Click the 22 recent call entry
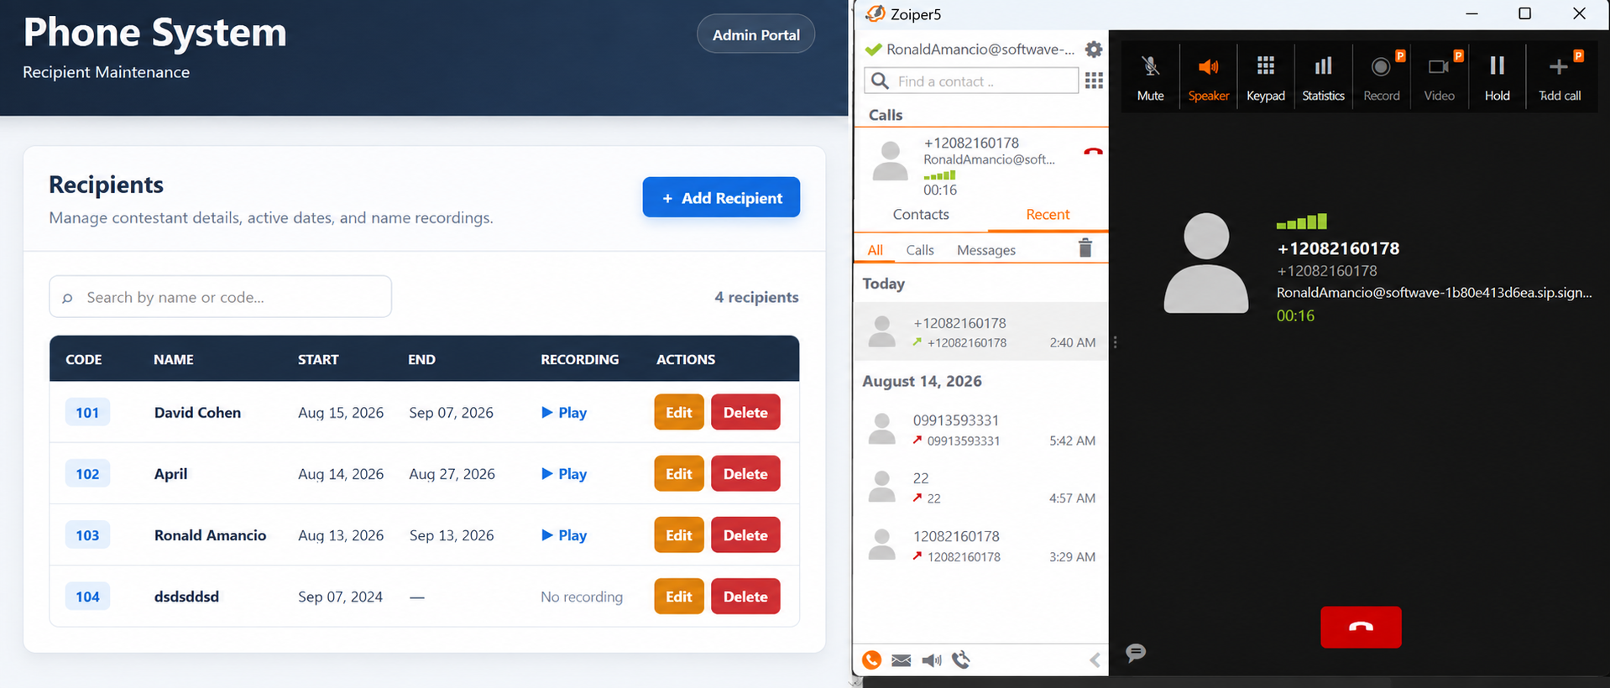Image resolution: width=1610 pixels, height=688 pixels. pos(980,487)
